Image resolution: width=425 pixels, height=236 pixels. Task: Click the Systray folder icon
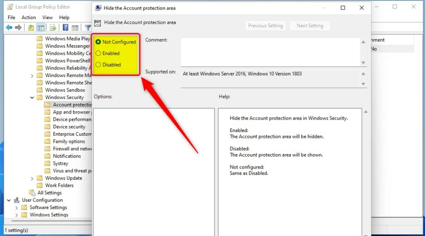coord(47,163)
